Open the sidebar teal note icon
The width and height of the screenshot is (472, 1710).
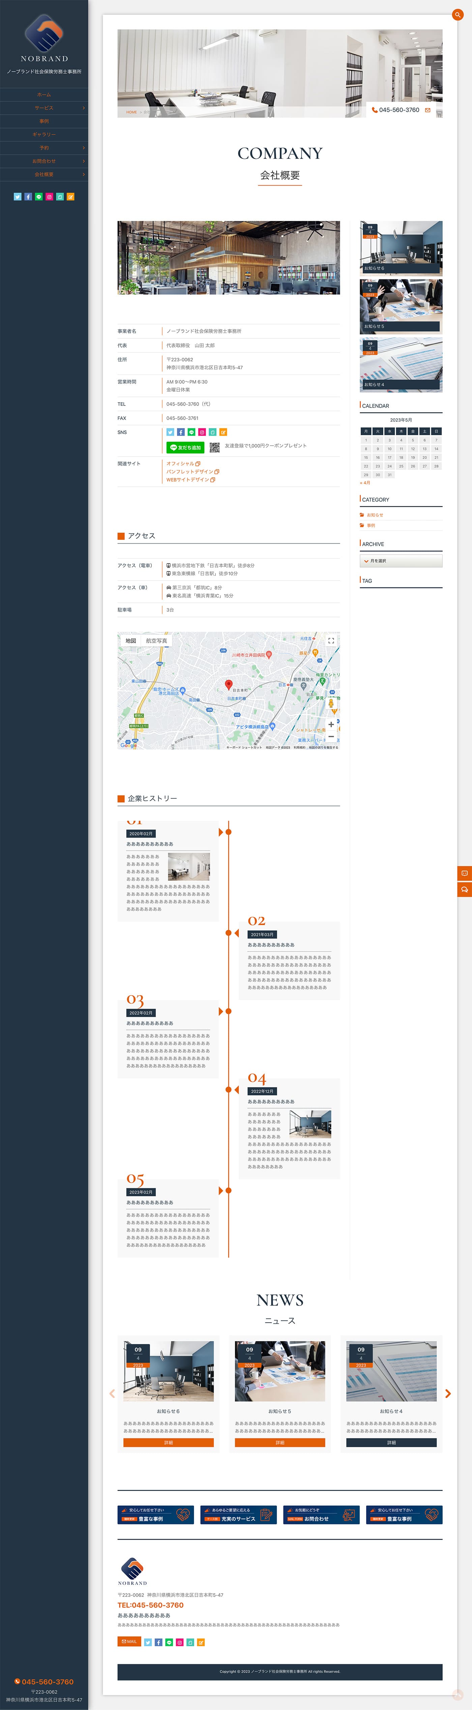[60, 196]
